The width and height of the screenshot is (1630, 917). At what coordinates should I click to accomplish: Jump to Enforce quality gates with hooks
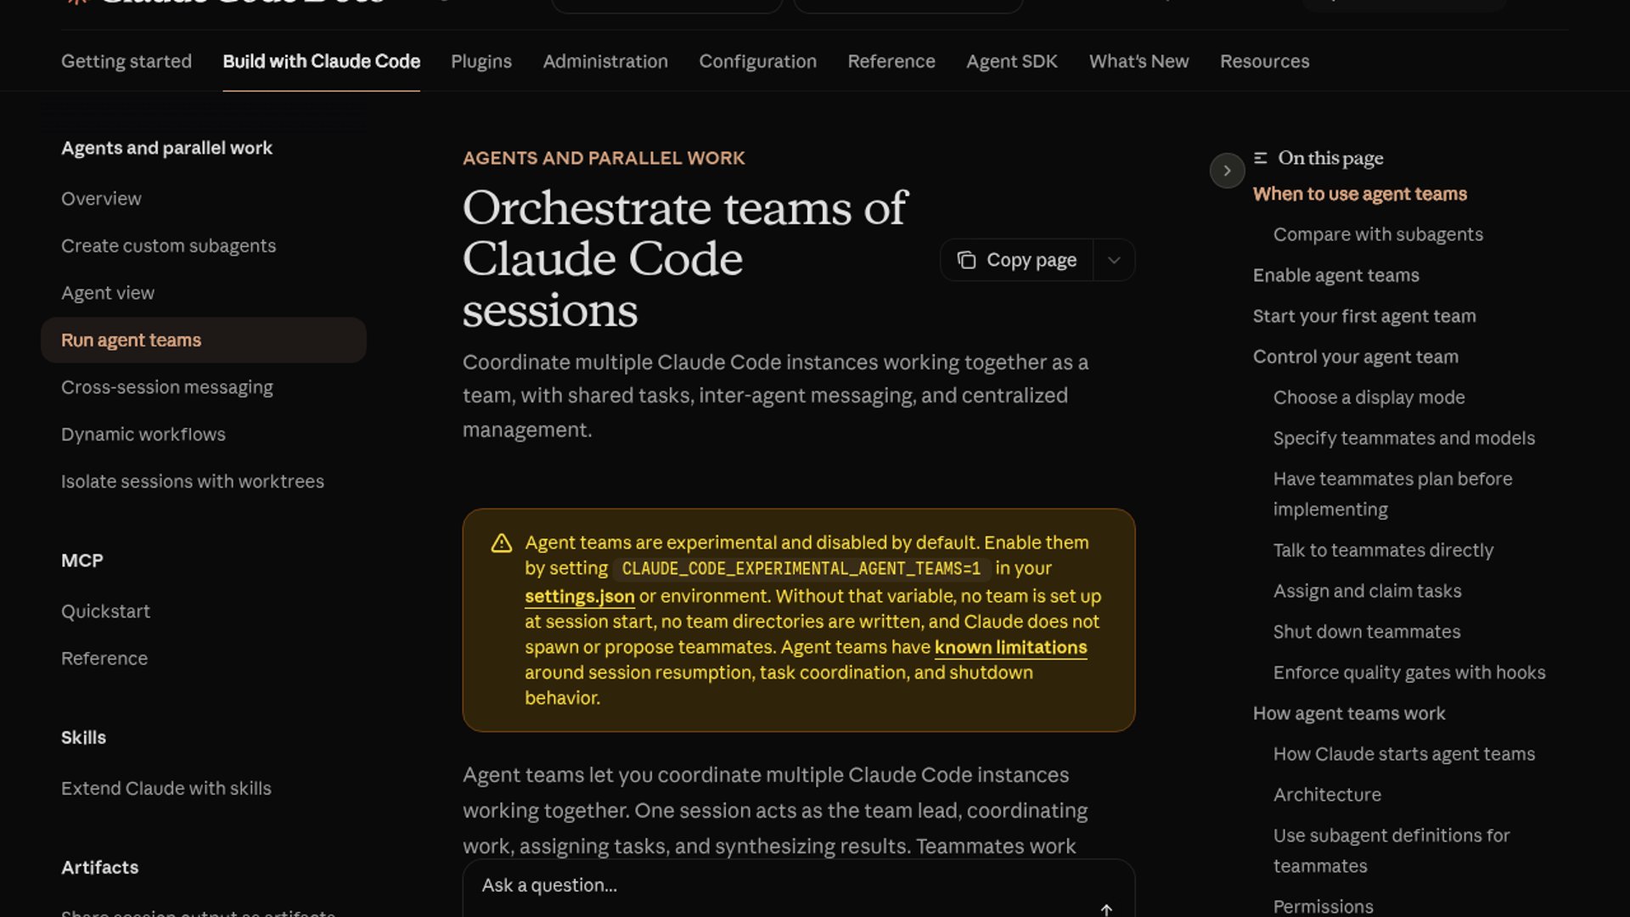point(1409,672)
